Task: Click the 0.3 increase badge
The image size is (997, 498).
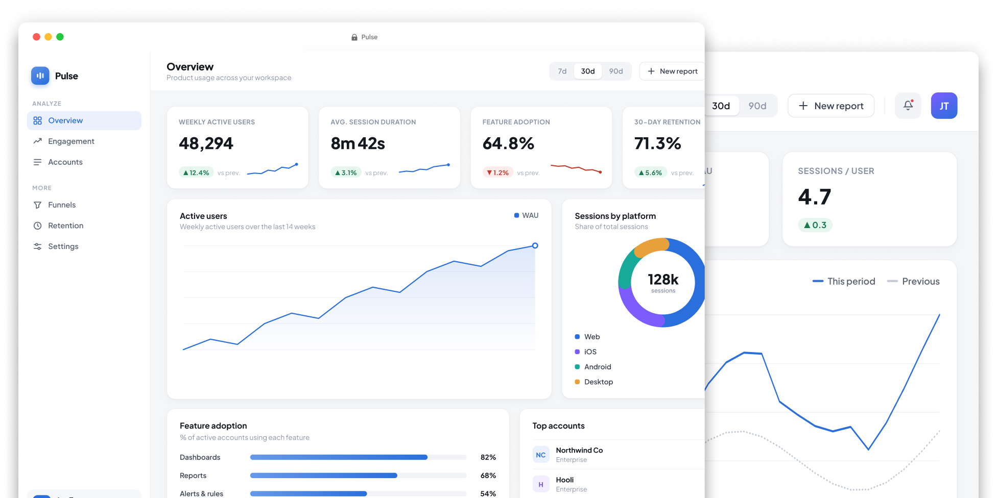Action: [815, 225]
